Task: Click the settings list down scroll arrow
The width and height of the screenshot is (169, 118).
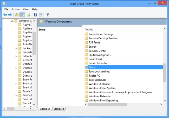Action: tap(165, 101)
